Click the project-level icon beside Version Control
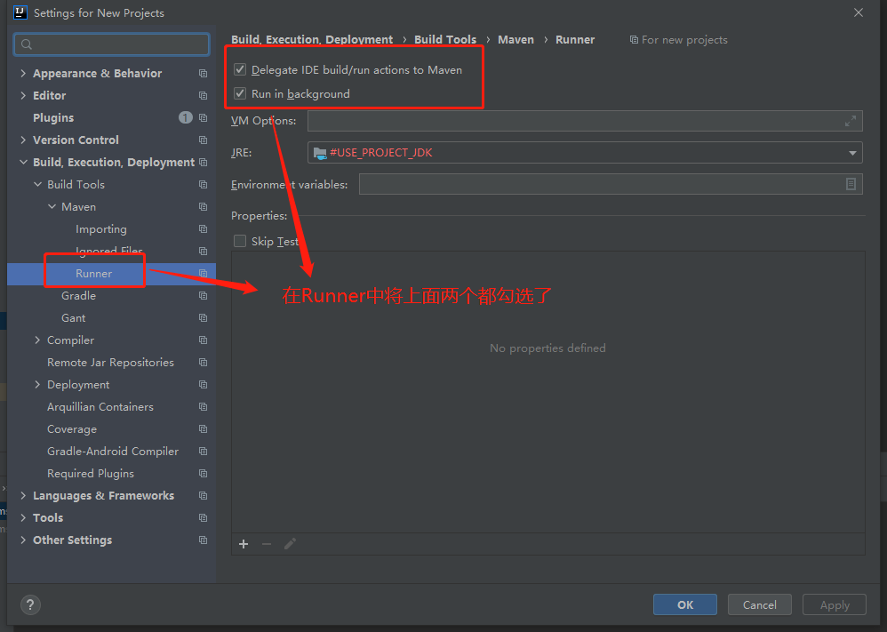 pos(203,140)
